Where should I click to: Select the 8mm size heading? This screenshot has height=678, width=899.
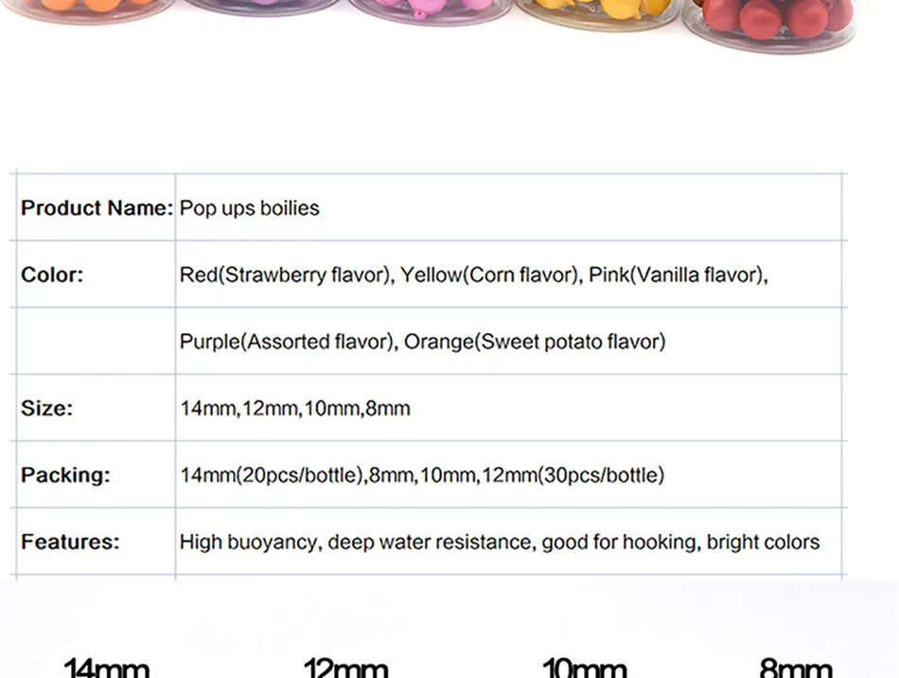pyautogui.click(x=796, y=668)
